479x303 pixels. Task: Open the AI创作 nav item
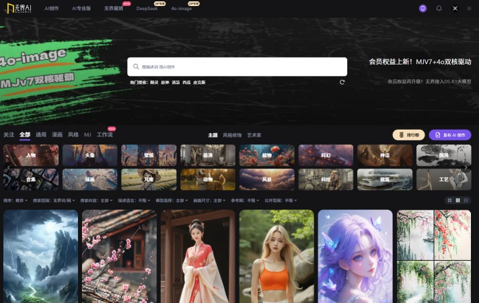(52, 8)
